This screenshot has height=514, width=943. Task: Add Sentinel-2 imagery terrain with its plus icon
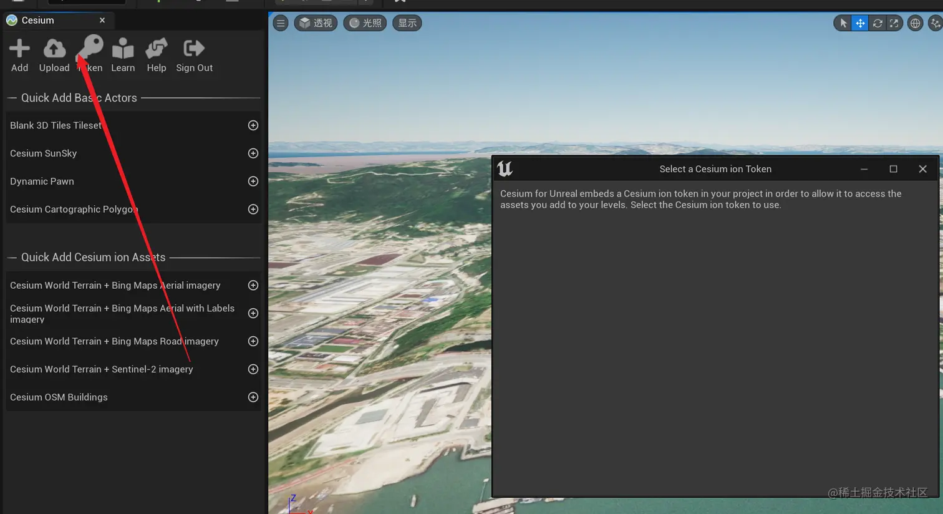[x=253, y=369]
